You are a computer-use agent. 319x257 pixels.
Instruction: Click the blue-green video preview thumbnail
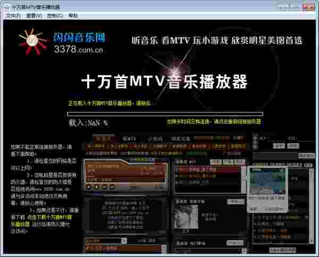coord(267,182)
